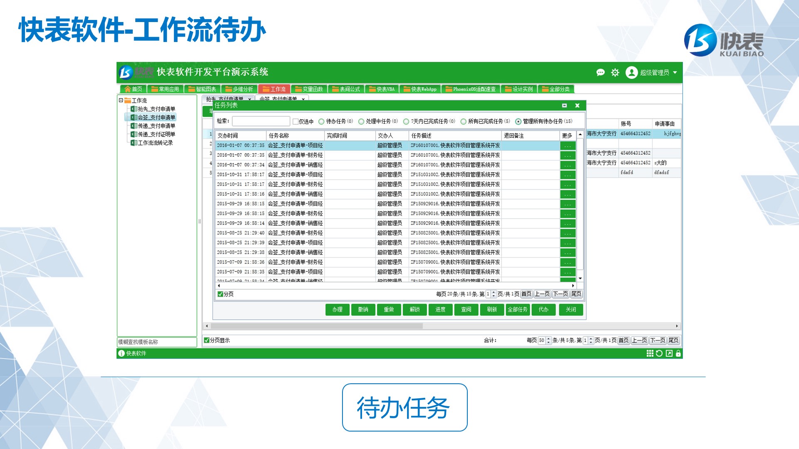This screenshot has height=449, width=799.
Task: Click 下一页 in the task list pager
Action: tap(561, 294)
